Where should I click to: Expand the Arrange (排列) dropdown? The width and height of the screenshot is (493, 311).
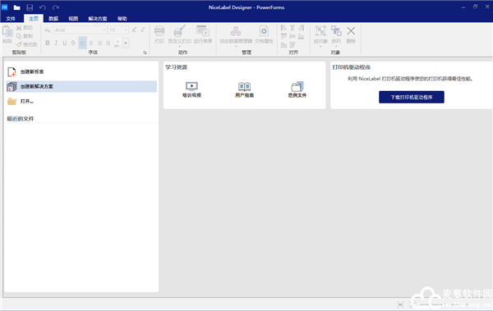336,47
